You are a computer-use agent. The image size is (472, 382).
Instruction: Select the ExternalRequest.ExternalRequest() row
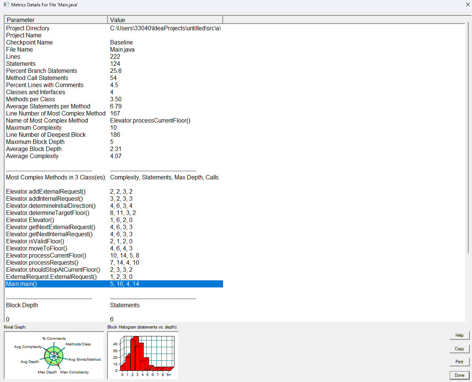click(x=114, y=277)
